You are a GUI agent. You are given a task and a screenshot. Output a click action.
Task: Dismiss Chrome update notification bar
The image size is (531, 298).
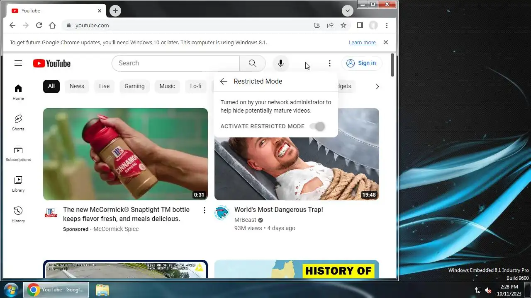pos(386,42)
